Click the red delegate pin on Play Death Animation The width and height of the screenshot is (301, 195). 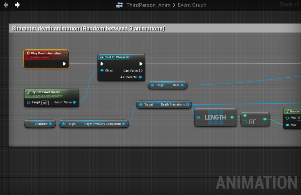66,55
